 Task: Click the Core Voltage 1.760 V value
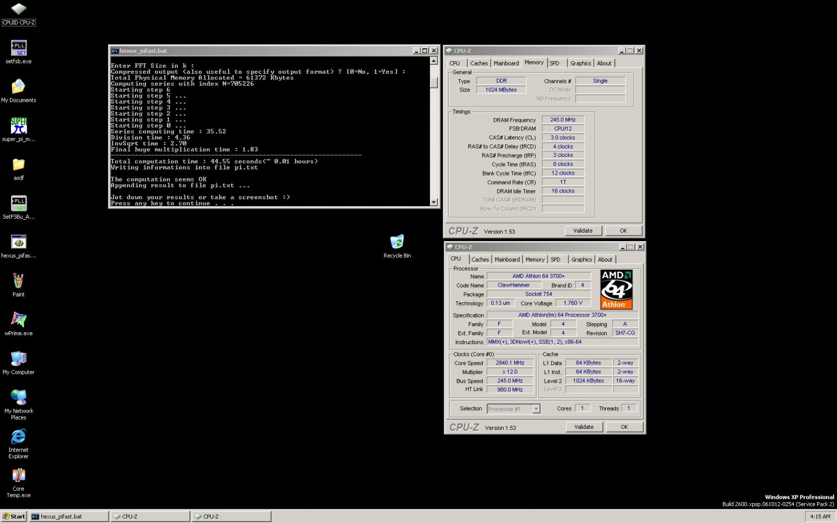click(573, 303)
